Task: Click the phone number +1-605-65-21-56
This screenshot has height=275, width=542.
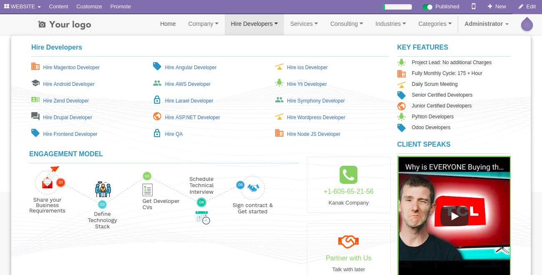Action: (x=349, y=192)
